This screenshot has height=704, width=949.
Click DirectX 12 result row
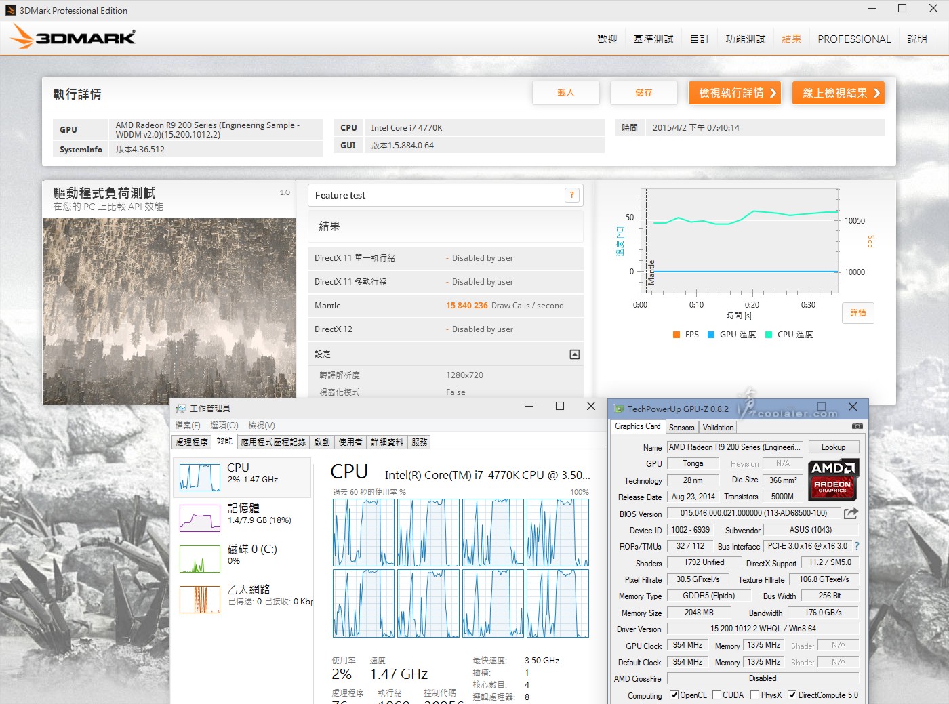[x=445, y=329]
